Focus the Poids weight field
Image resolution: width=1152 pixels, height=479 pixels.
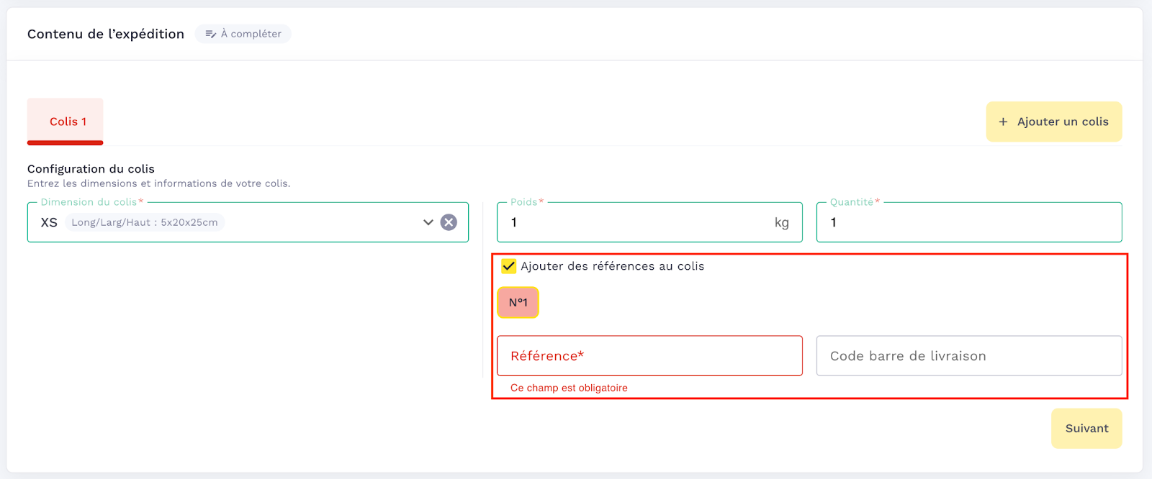(634, 222)
